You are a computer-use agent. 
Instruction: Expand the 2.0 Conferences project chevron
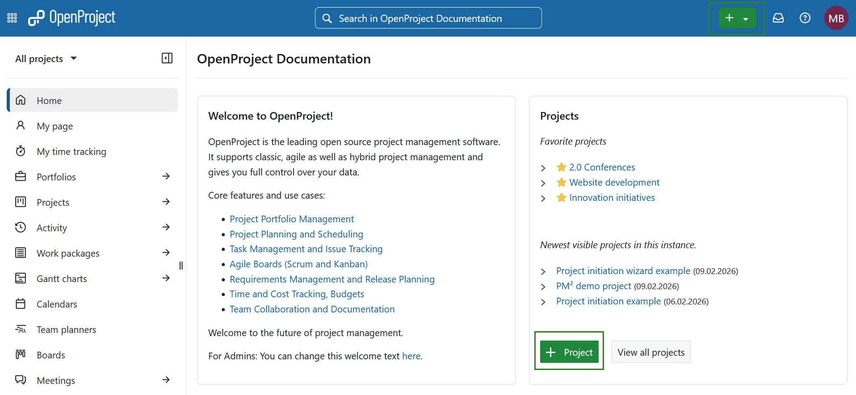point(543,168)
